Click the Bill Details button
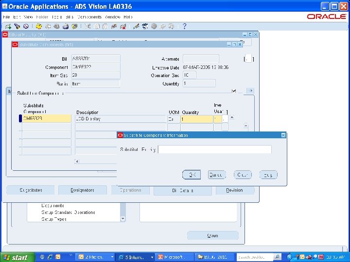The height and width of the screenshot is (262, 350). coord(183,191)
